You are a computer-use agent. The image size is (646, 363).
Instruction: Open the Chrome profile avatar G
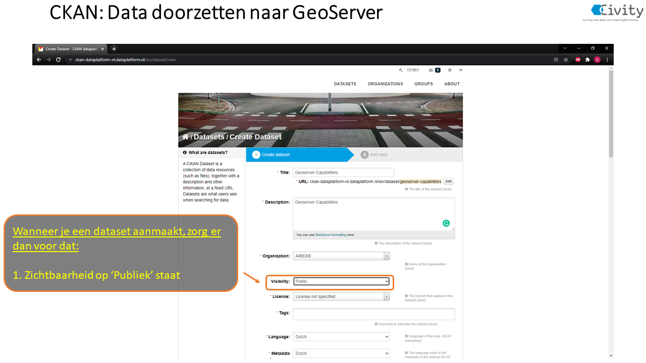click(x=598, y=59)
